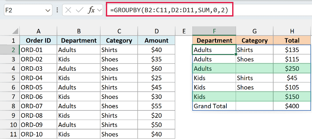Image resolution: width=312 pixels, height=139 pixels.
Task: Select the $35 amount cell
Action: pos(156,59)
